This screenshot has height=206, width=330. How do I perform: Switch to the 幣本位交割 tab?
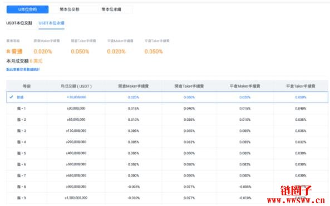[70, 9]
